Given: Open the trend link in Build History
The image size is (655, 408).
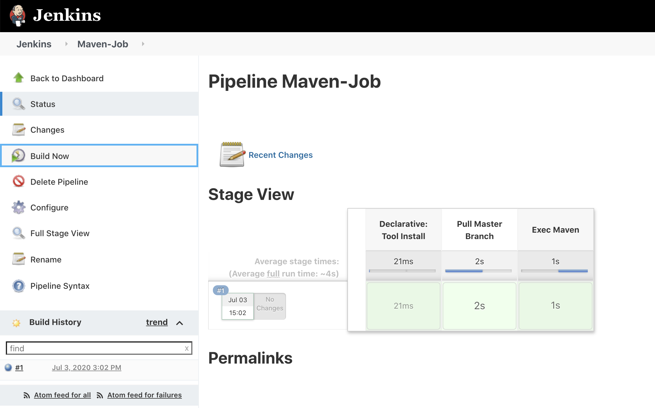Looking at the screenshot, I should (157, 322).
